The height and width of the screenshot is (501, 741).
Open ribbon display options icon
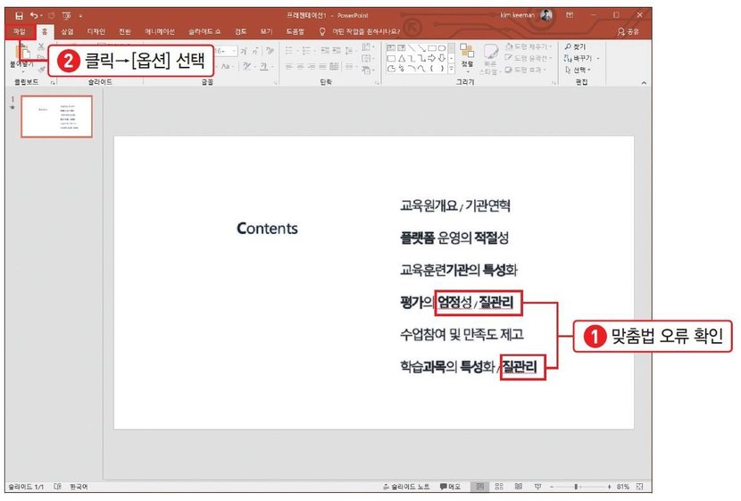570,15
